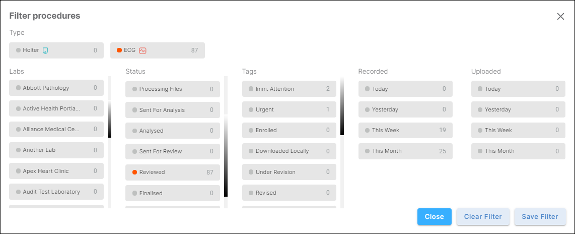Close the Filter procedures dialog with X
This screenshot has height=234, width=575.
pos(560,16)
